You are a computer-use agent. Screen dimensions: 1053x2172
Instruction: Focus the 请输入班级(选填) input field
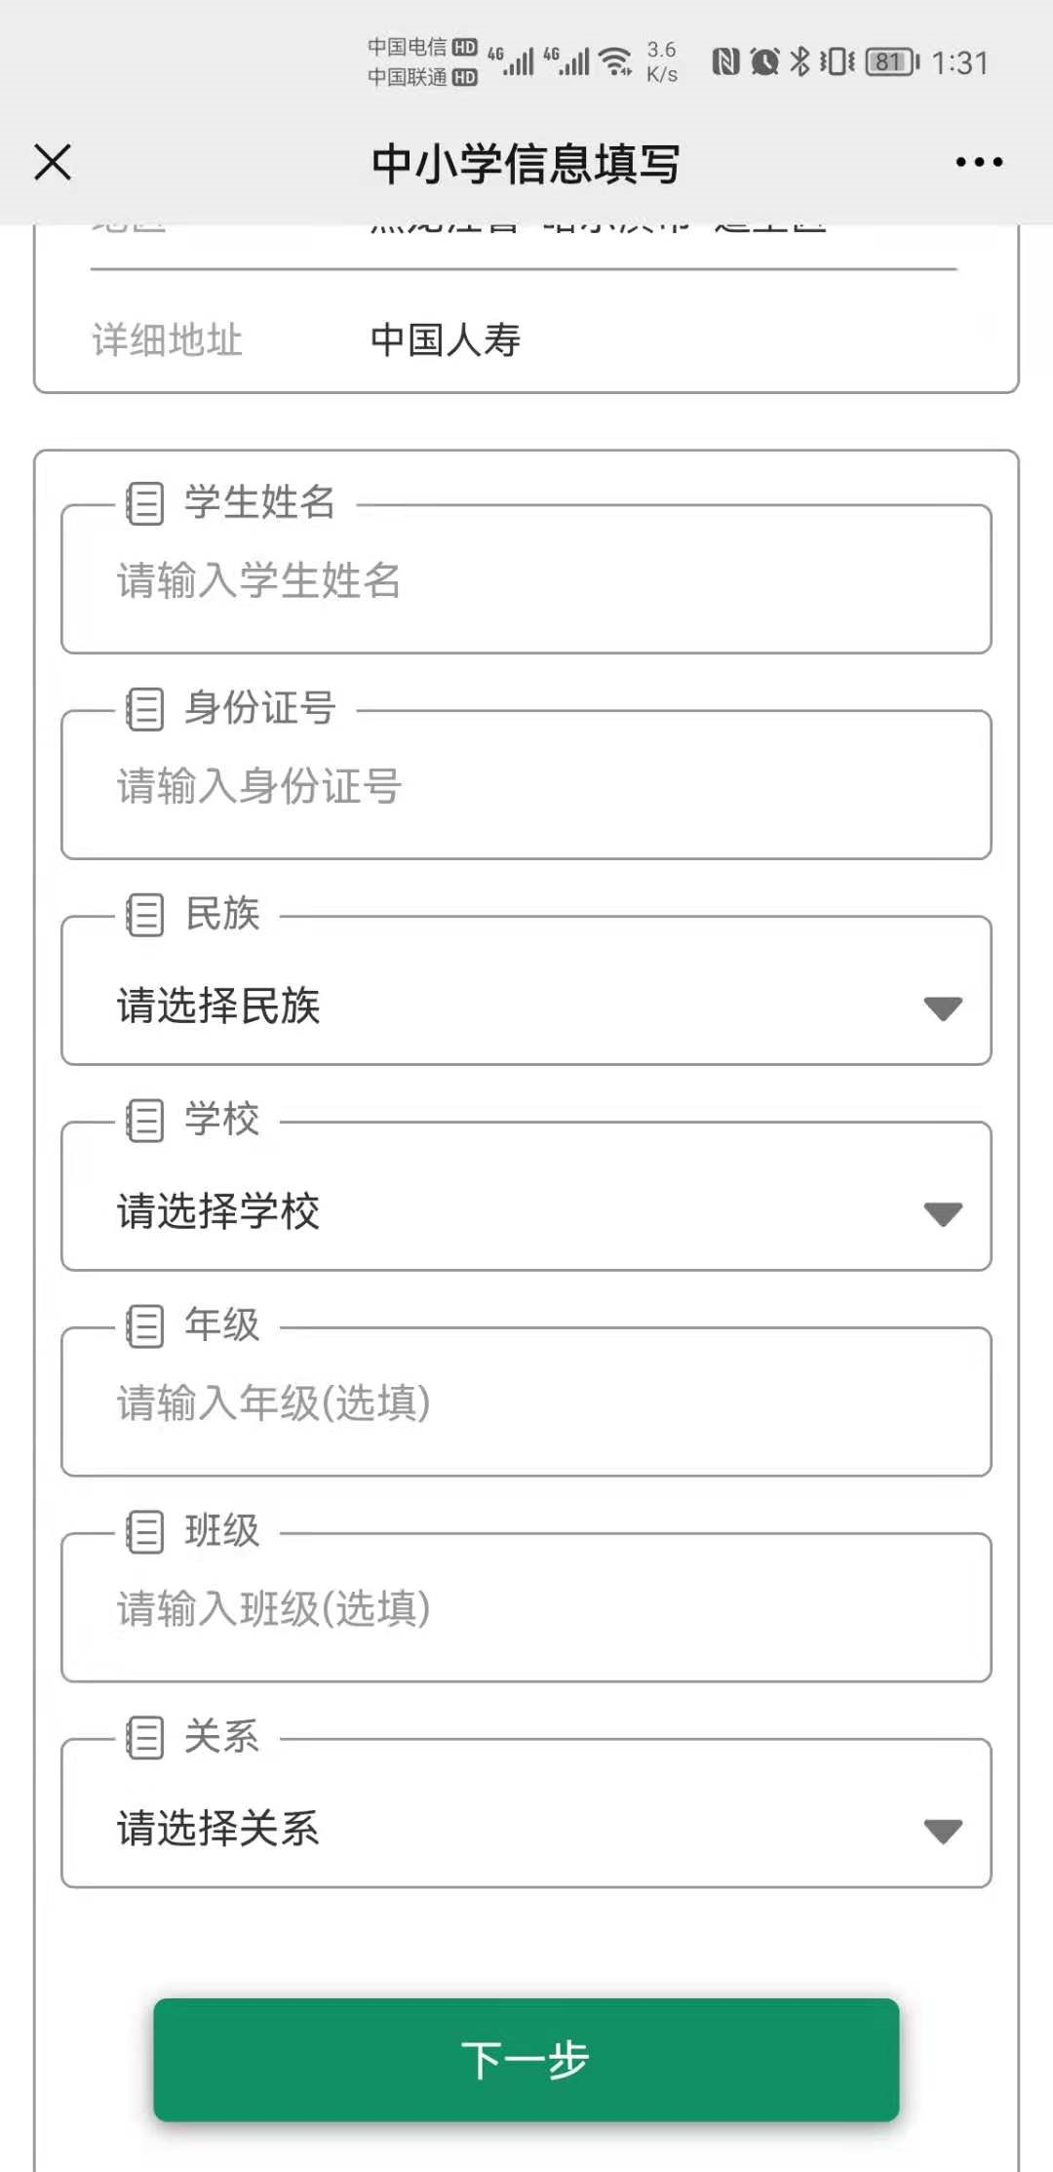pos(526,1610)
